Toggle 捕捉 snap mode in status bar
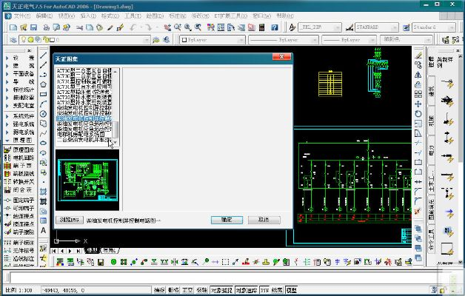This screenshot has height=296, width=465. click(x=159, y=290)
